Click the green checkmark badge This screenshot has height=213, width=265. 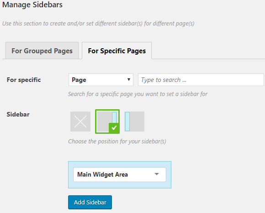(114, 128)
